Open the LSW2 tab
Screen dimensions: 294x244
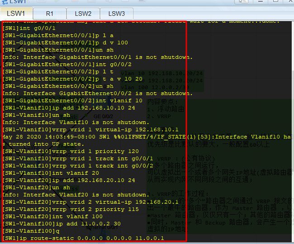click(83, 14)
